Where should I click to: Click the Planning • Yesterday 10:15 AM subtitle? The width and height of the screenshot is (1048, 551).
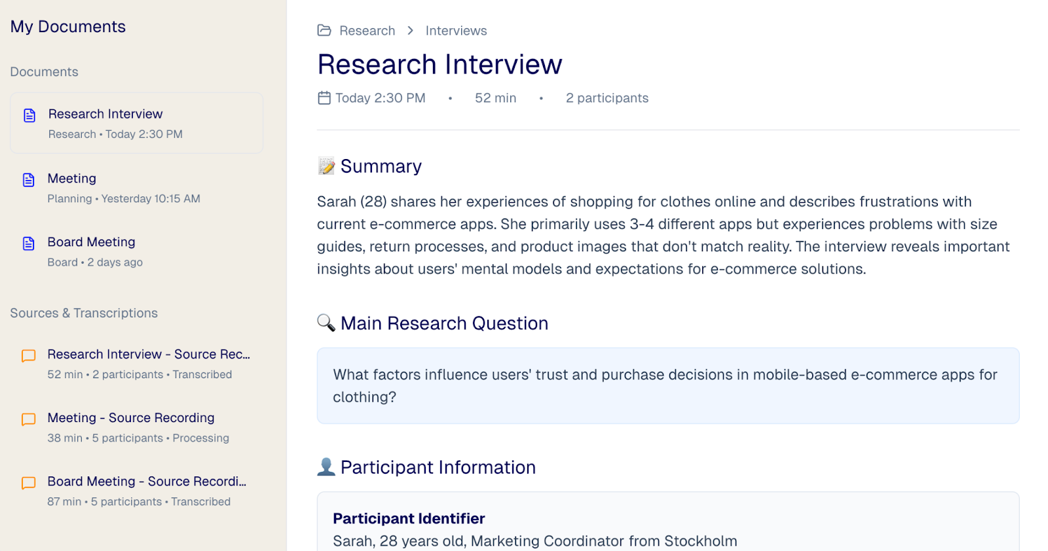coord(124,199)
